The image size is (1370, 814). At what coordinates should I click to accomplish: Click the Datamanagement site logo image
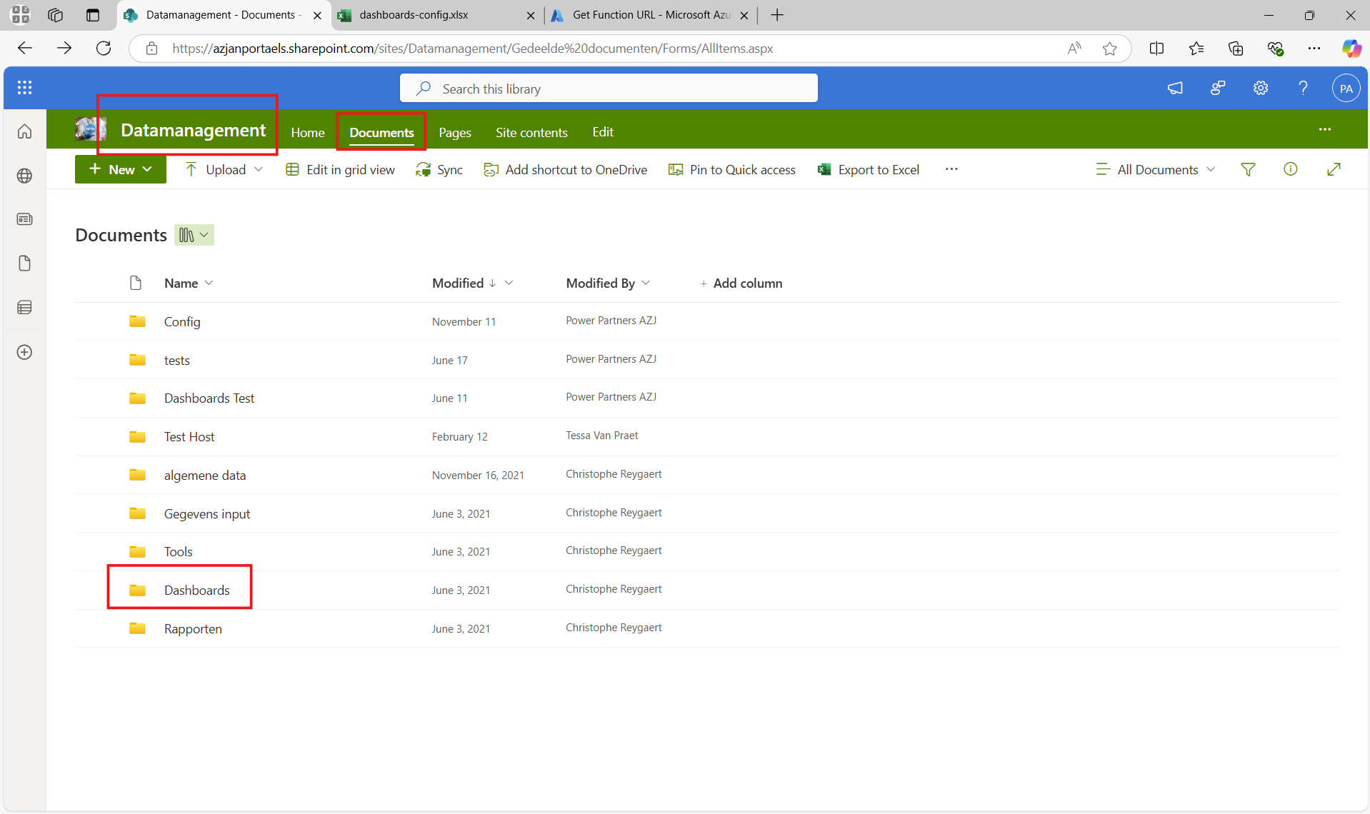tap(91, 130)
